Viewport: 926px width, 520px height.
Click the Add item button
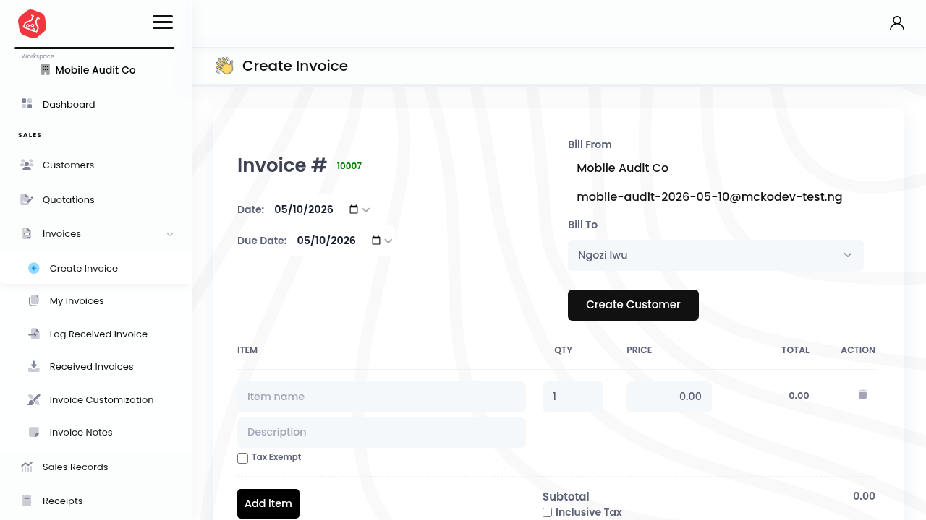268,503
